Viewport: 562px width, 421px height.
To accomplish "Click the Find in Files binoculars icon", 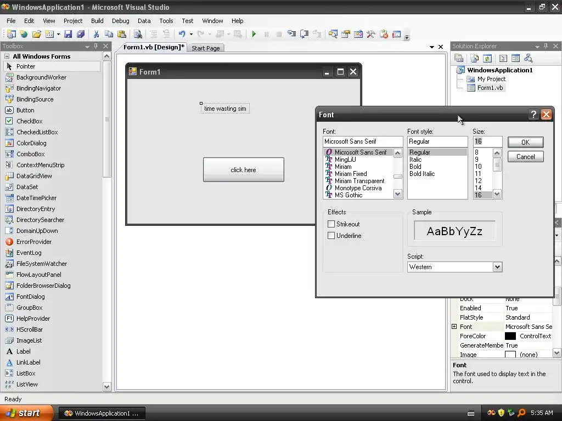I will click(x=138, y=34).
